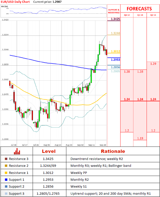The width and height of the screenshot is (160, 197).
Task: Click the 1.2953 support label beside chart
Action: pyautogui.click(x=115, y=60)
